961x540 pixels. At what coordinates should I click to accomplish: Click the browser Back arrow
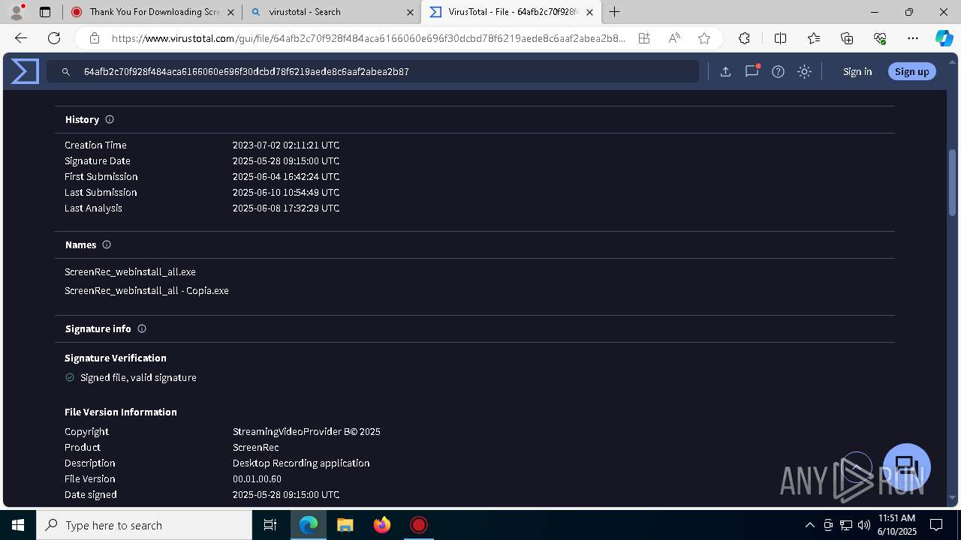[x=21, y=38]
